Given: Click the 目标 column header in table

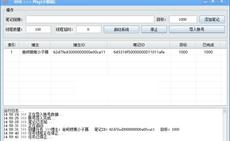Looking at the screenshot, I should 183,45.
